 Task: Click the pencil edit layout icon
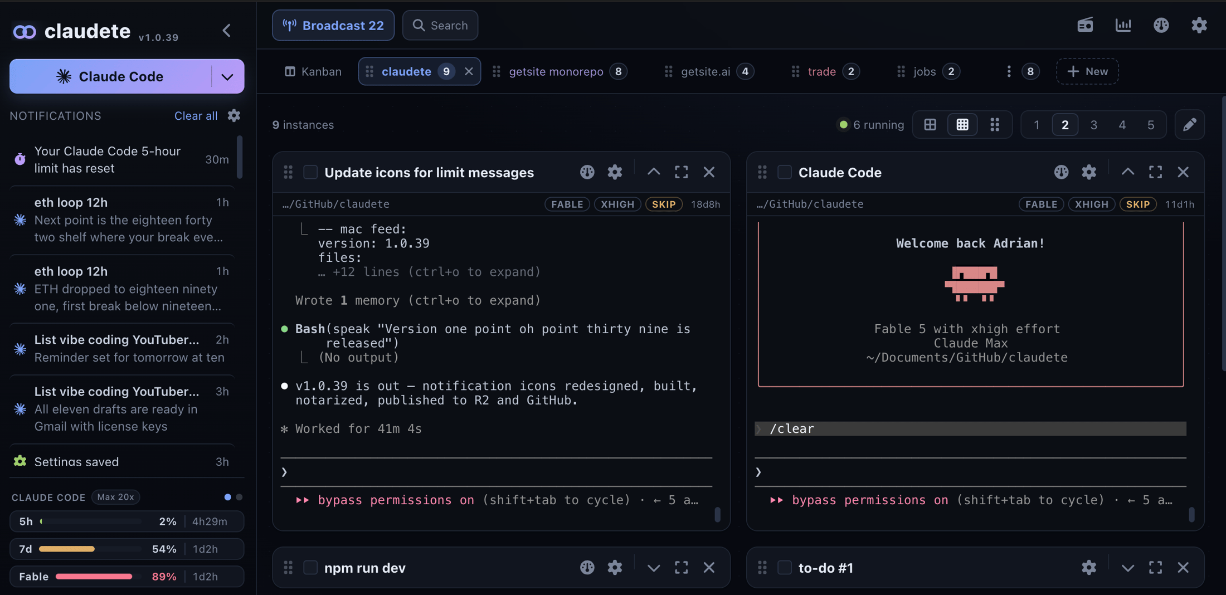tap(1189, 124)
